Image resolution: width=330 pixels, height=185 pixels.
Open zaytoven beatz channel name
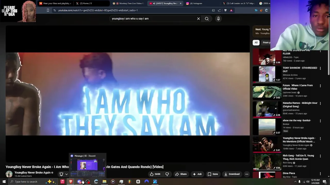click(290, 92)
